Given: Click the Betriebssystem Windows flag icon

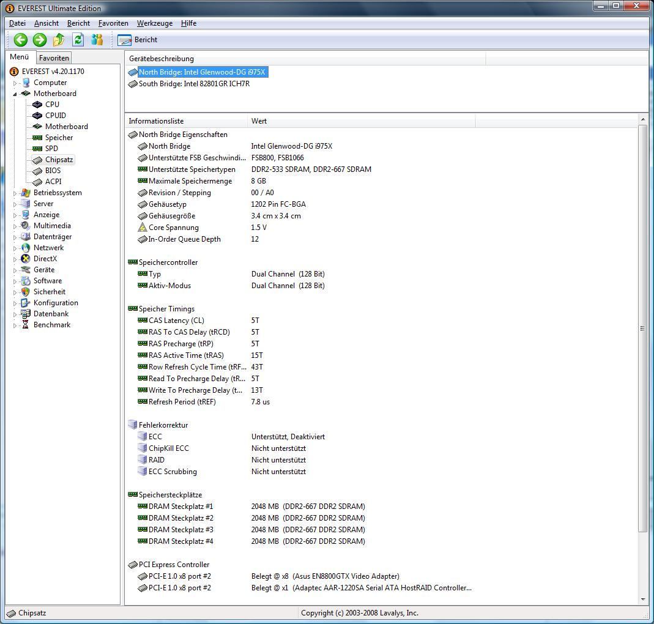Looking at the screenshot, I should point(26,193).
